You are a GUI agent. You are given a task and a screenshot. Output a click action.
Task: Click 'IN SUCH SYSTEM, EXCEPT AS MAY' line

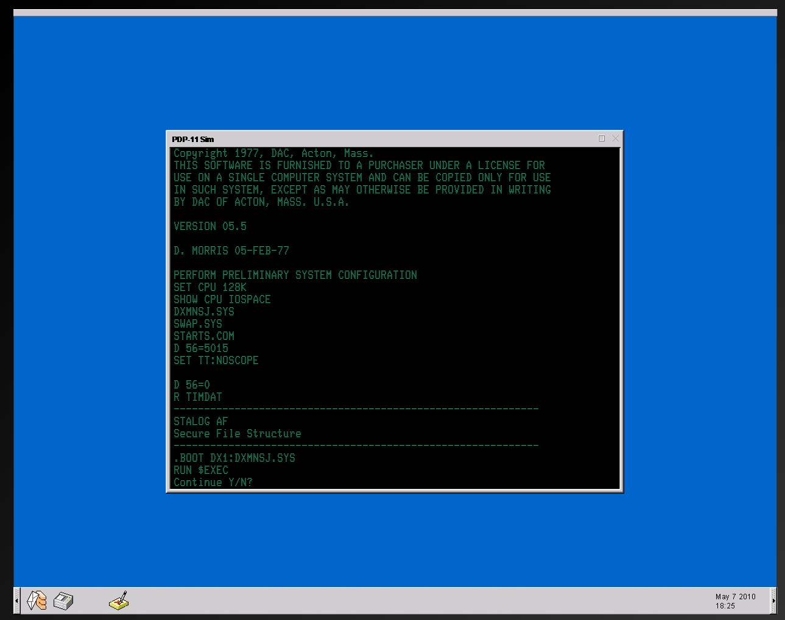tap(362, 190)
